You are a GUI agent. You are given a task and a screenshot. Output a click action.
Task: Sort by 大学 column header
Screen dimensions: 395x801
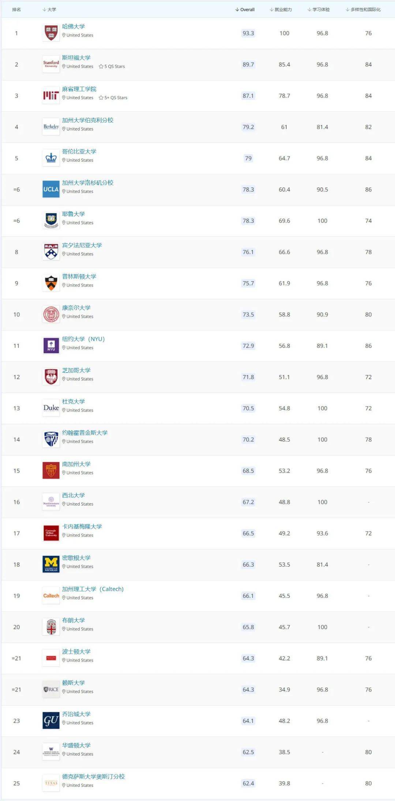coord(49,10)
